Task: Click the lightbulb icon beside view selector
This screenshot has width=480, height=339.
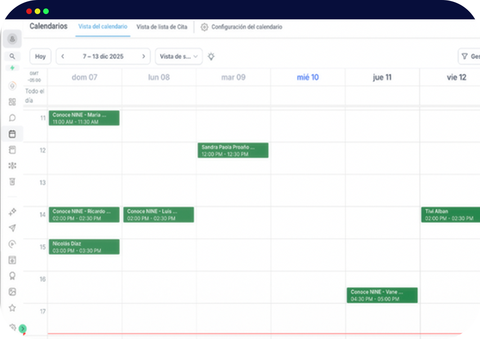Action: 211,56
